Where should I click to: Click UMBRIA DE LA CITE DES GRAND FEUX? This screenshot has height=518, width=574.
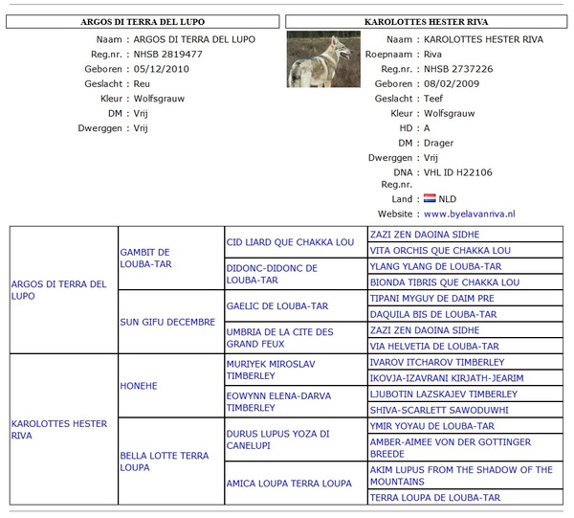[x=280, y=338]
